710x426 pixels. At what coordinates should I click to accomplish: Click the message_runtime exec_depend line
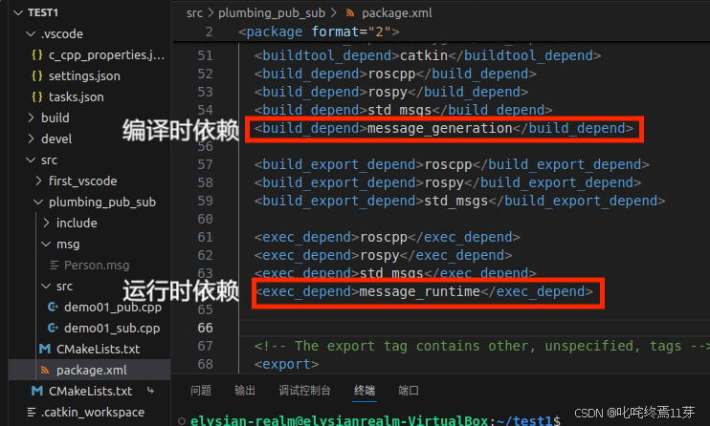[x=424, y=291]
